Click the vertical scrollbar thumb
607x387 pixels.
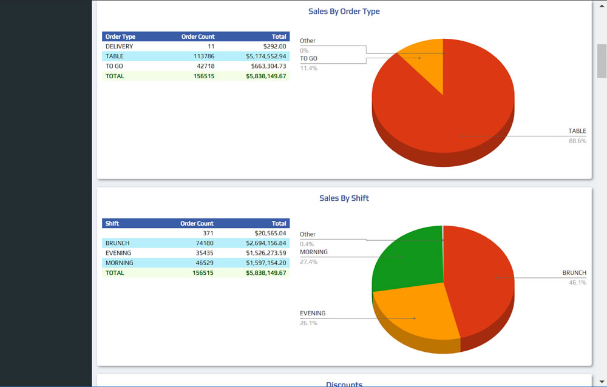[x=602, y=61]
